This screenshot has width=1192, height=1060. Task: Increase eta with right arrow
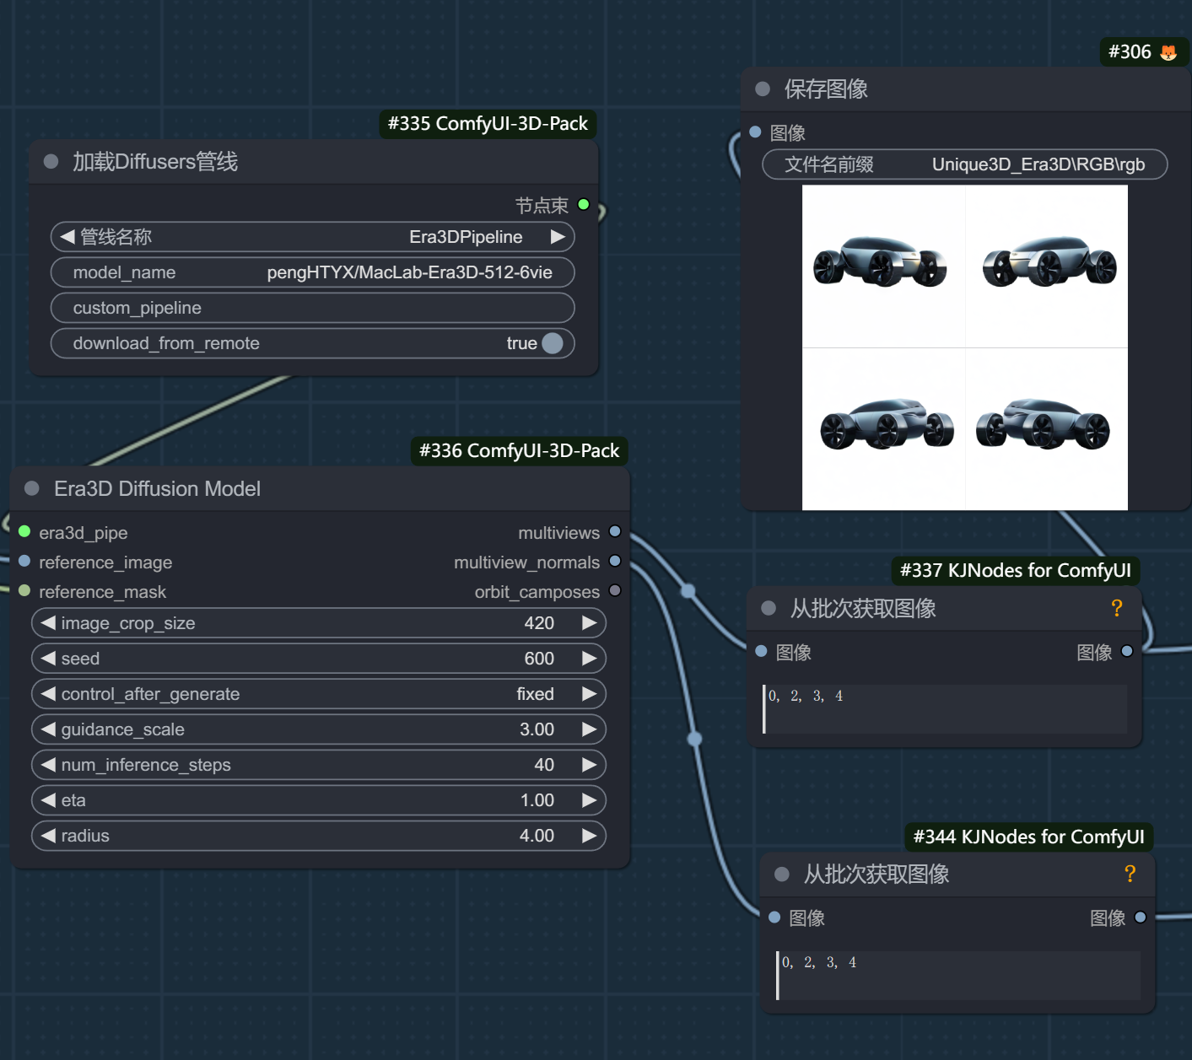pyautogui.click(x=589, y=800)
